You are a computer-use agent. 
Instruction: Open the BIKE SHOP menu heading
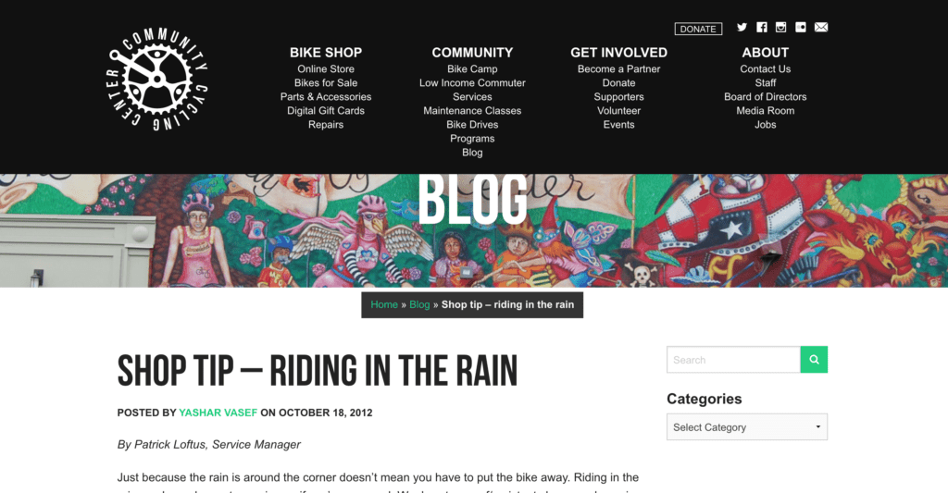point(326,53)
